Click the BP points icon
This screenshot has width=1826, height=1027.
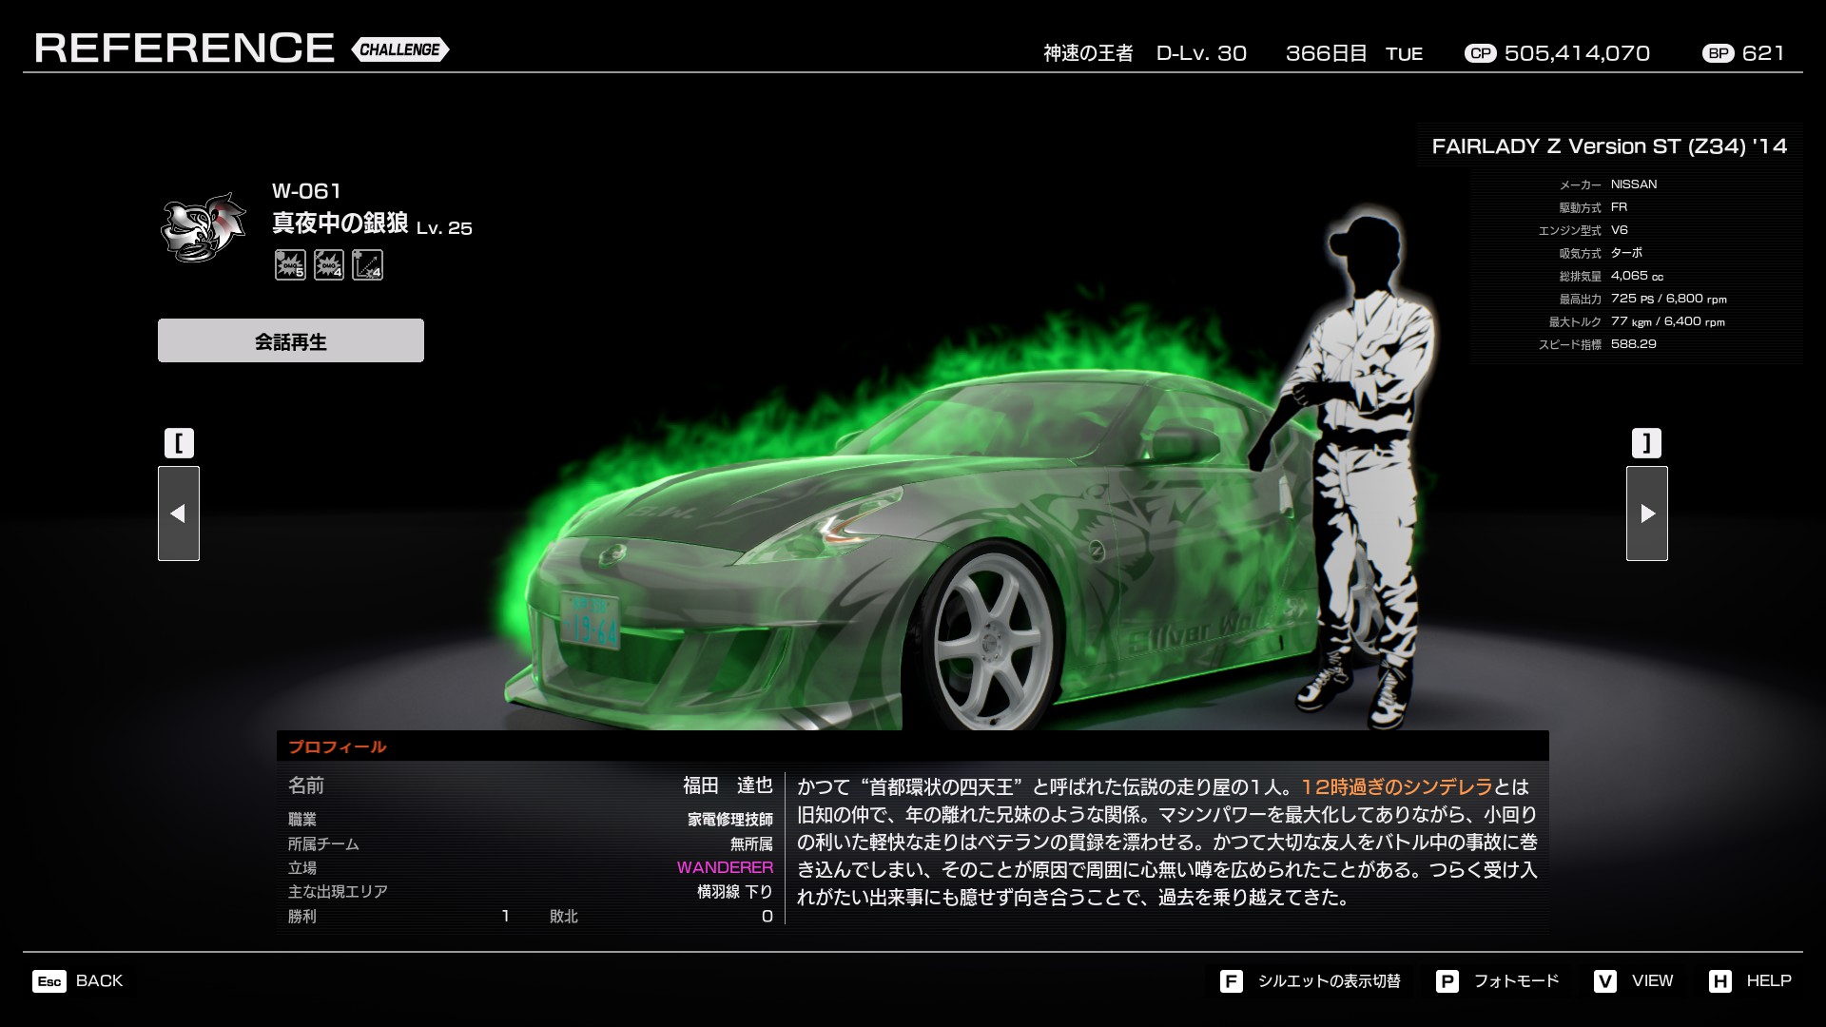tap(1719, 53)
